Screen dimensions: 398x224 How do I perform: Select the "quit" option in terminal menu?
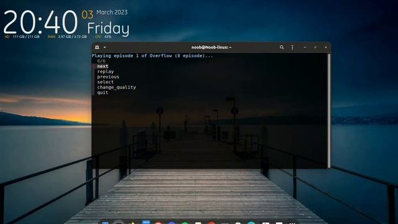point(103,93)
